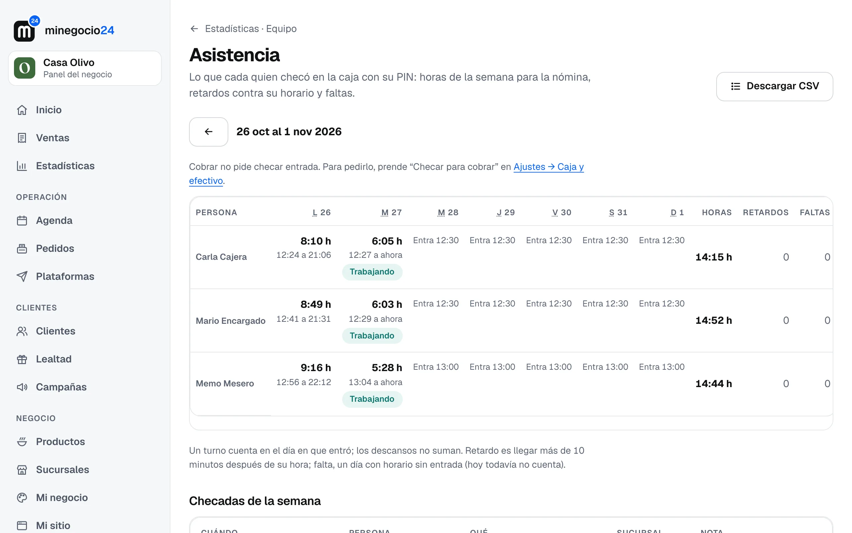
Task: Open the Agenda calendar icon
Action: pyautogui.click(x=22, y=221)
